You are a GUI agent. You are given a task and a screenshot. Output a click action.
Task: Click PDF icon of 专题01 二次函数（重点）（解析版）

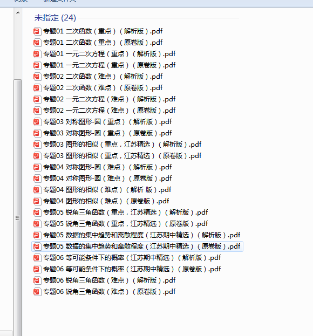tap(37, 31)
